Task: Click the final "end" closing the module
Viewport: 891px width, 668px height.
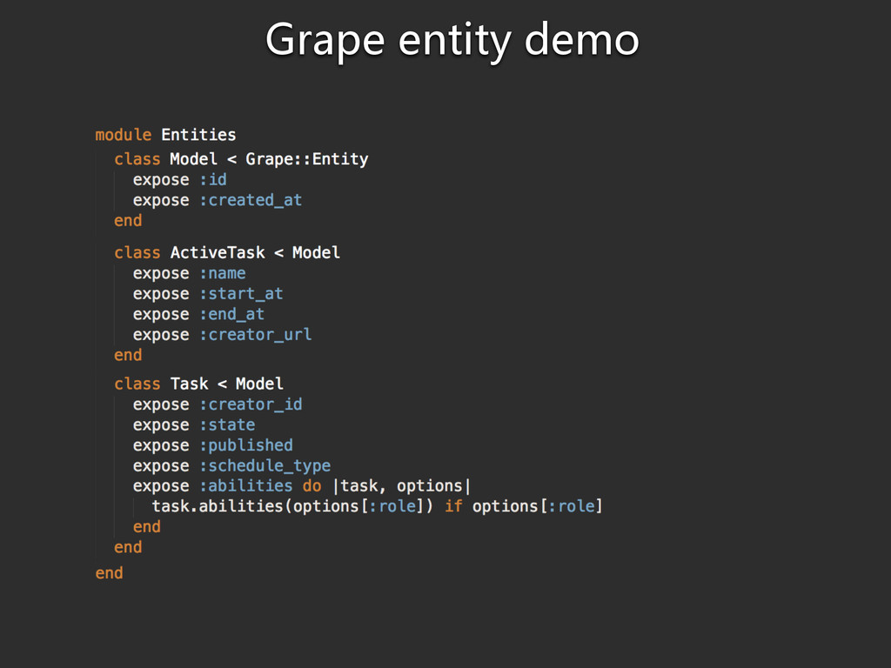Action: click(x=109, y=572)
